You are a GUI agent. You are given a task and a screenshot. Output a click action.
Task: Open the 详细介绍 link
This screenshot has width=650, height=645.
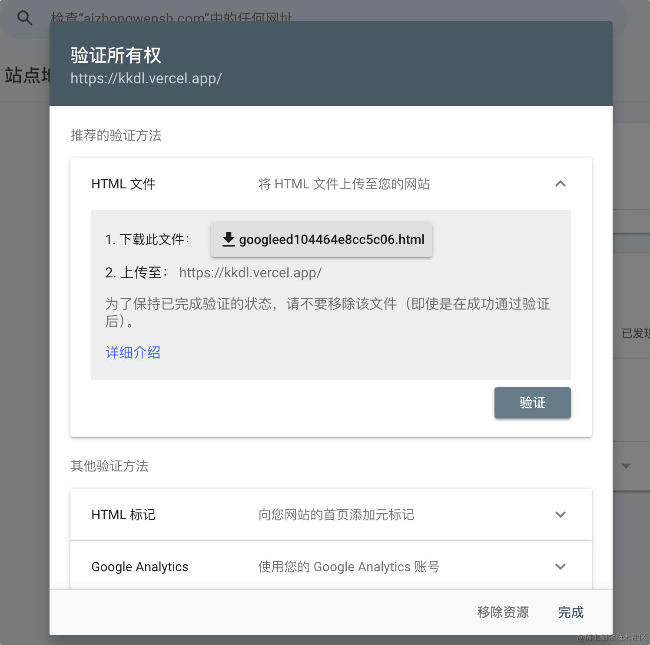[x=133, y=352]
